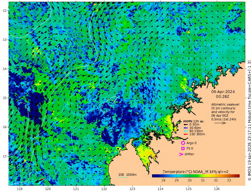Click the red 150-300m legend arrow

tap(185, 134)
